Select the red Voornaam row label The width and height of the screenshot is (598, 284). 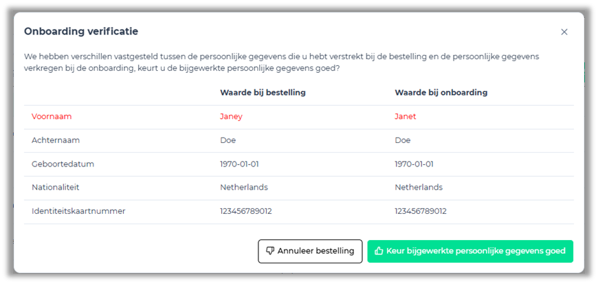pos(52,116)
